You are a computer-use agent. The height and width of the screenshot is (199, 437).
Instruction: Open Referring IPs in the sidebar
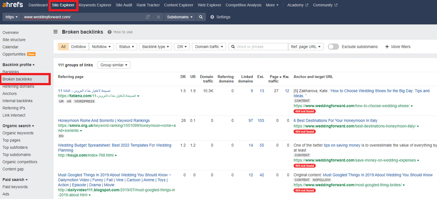(14, 108)
